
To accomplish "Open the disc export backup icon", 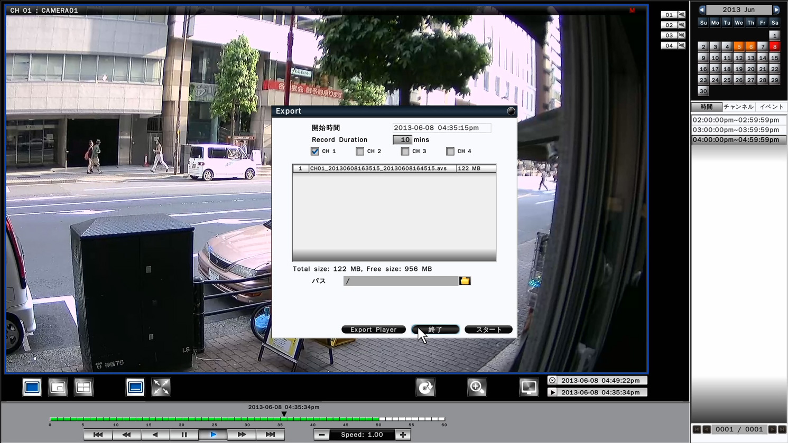I will pos(425,388).
